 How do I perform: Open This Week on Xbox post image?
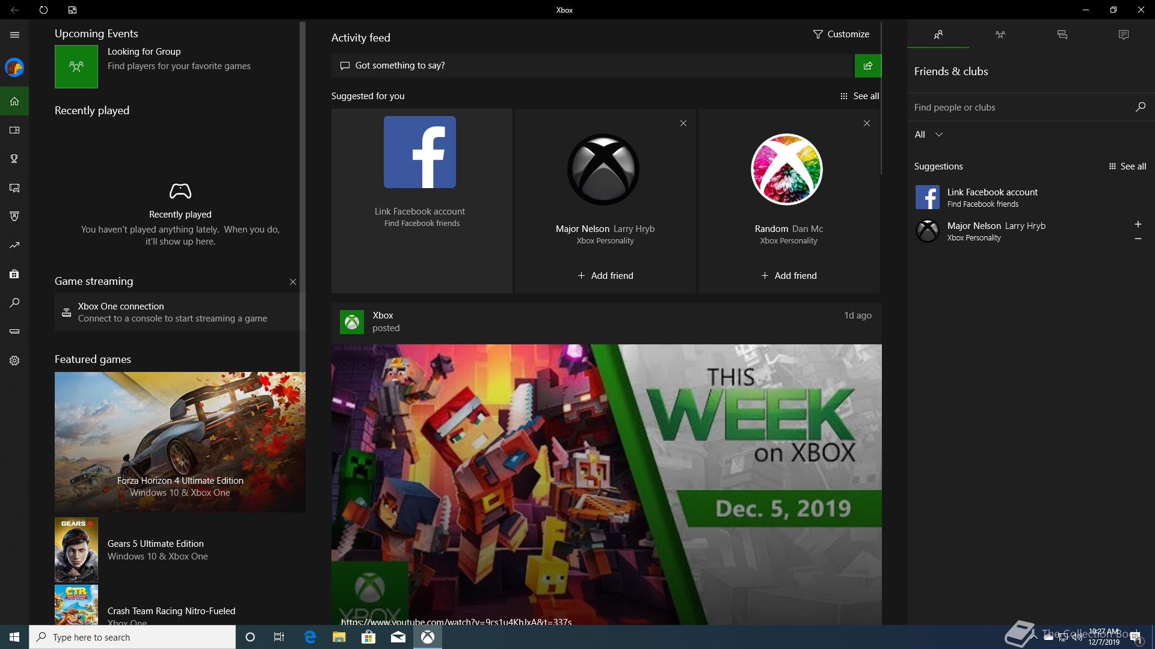click(x=606, y=484)
